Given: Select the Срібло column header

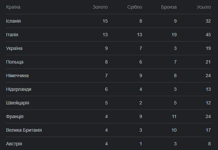Looking at the screenshot, I should pyautogui.click(x=135, y=7).
